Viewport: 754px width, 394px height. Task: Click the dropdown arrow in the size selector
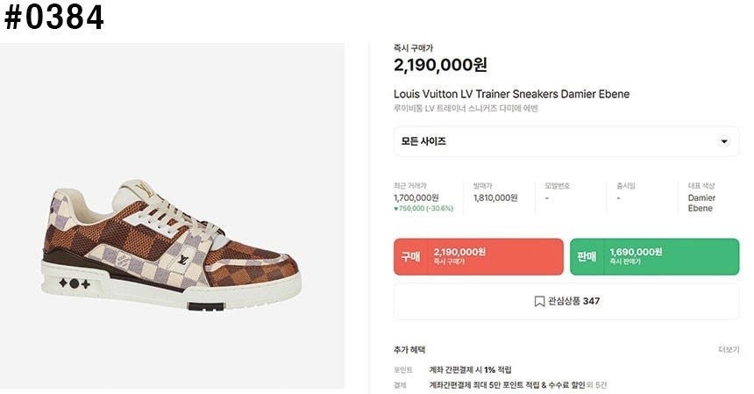point(723,141)
